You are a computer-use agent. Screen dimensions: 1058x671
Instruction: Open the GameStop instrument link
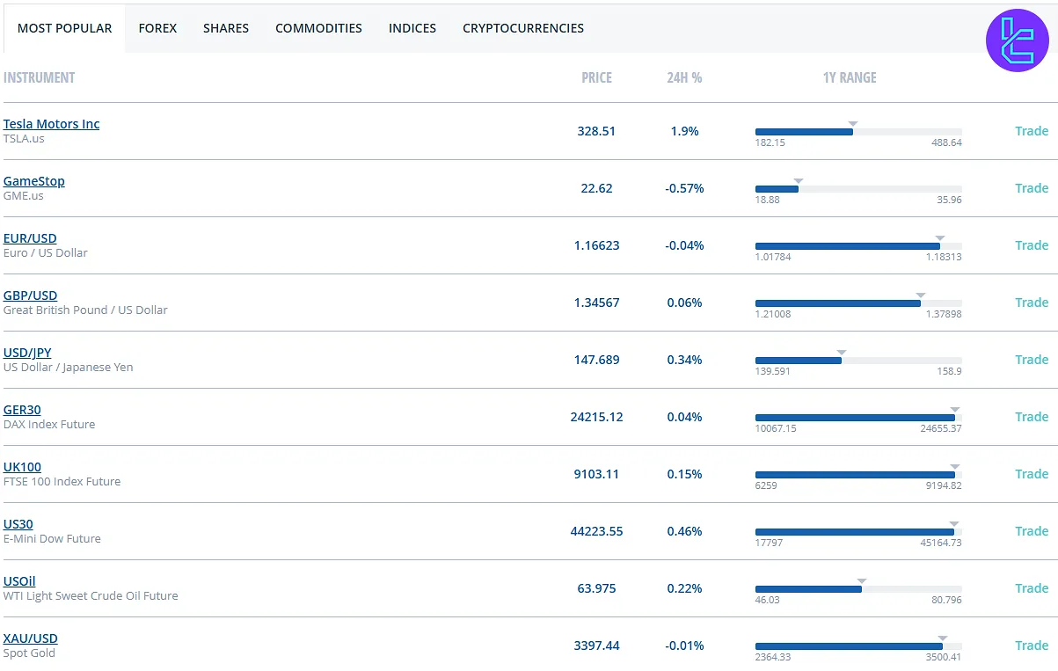click(33, 181)
